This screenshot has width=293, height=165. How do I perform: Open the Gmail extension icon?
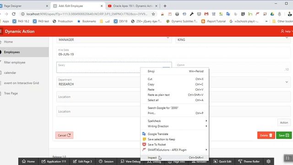[206, 14]
